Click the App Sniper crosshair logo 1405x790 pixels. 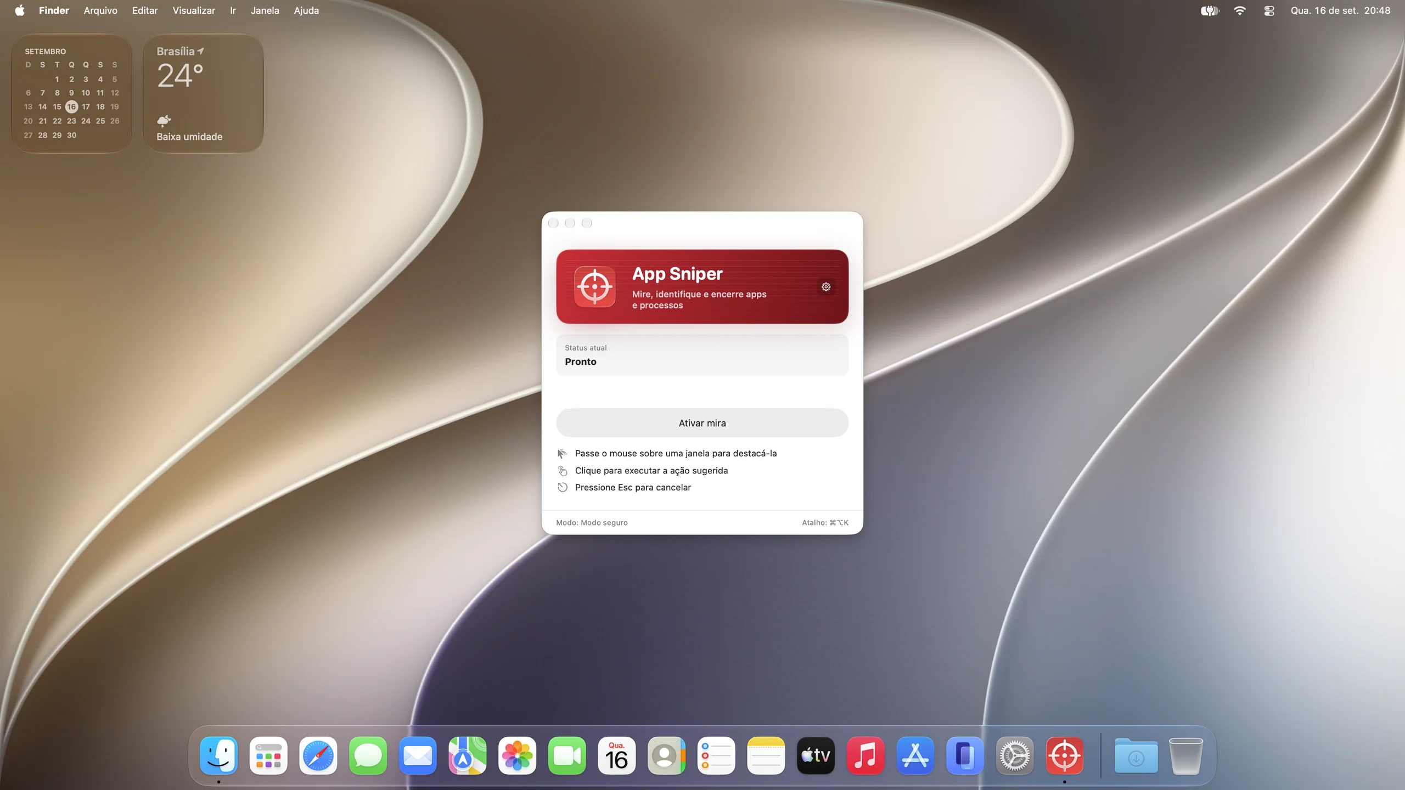(595, 286)
